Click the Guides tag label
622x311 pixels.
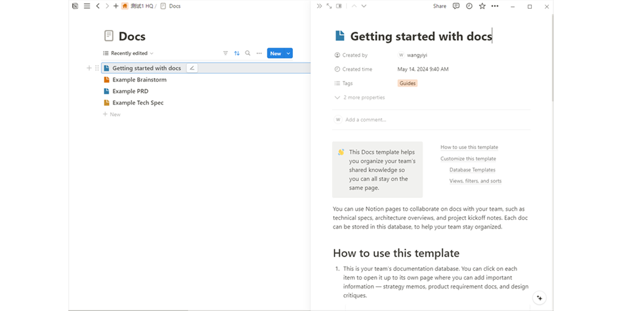pyautogui.click(x=408, y=83)
